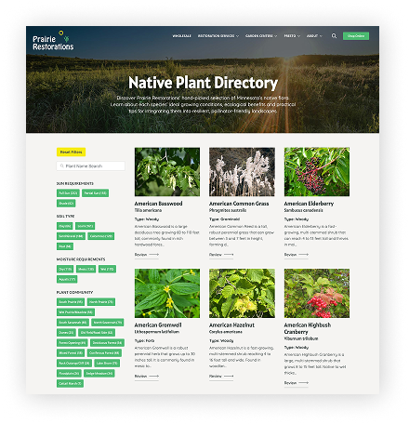Toggle the Floodplain filter
Image resolution: width=409 pixels, height=424 pixels.
[69, 373]
